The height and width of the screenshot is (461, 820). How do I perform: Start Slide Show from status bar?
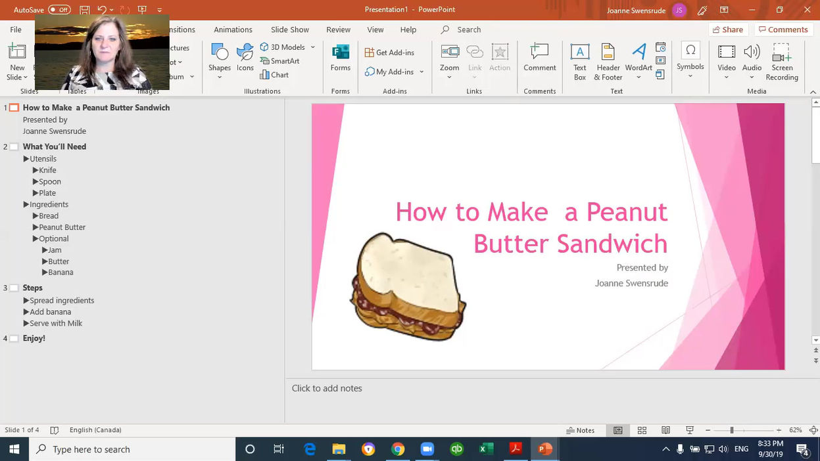pos(690,430)
